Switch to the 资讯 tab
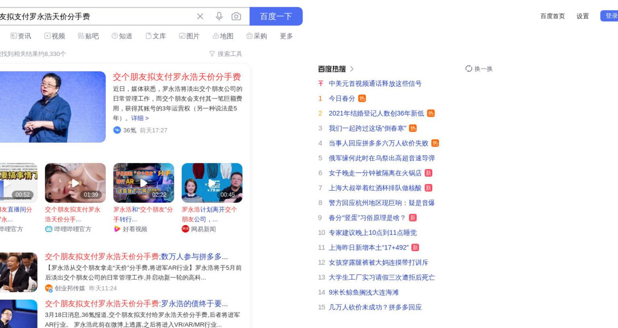The width and height of the screenshot is (618, 328). [21, 36]
